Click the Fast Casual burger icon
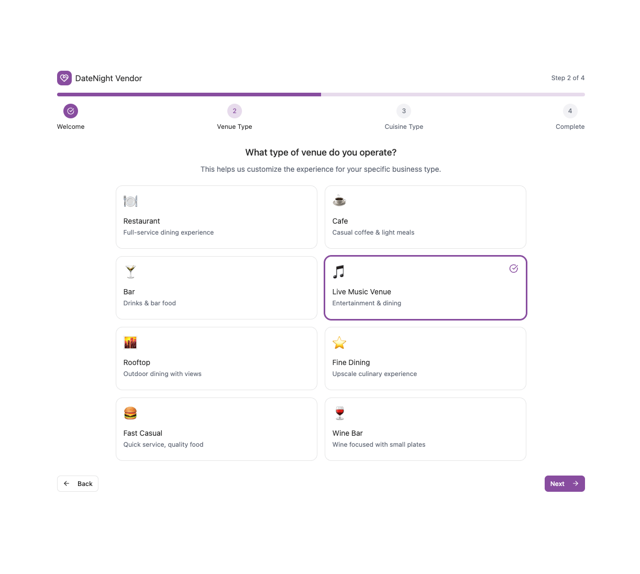This screenshot has width=640, height=574. pos(130,413)
